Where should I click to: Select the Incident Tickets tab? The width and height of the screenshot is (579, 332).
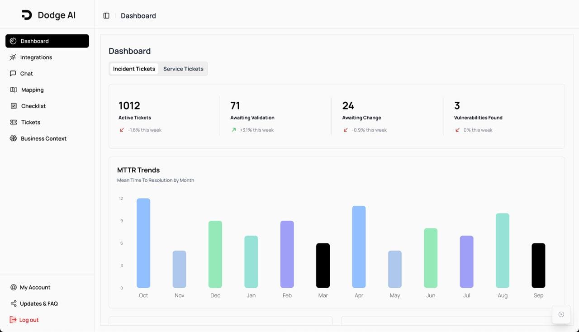(134, 69)
